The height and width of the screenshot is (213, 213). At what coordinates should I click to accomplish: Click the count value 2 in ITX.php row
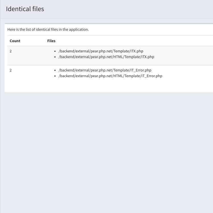tap(11, 51)
